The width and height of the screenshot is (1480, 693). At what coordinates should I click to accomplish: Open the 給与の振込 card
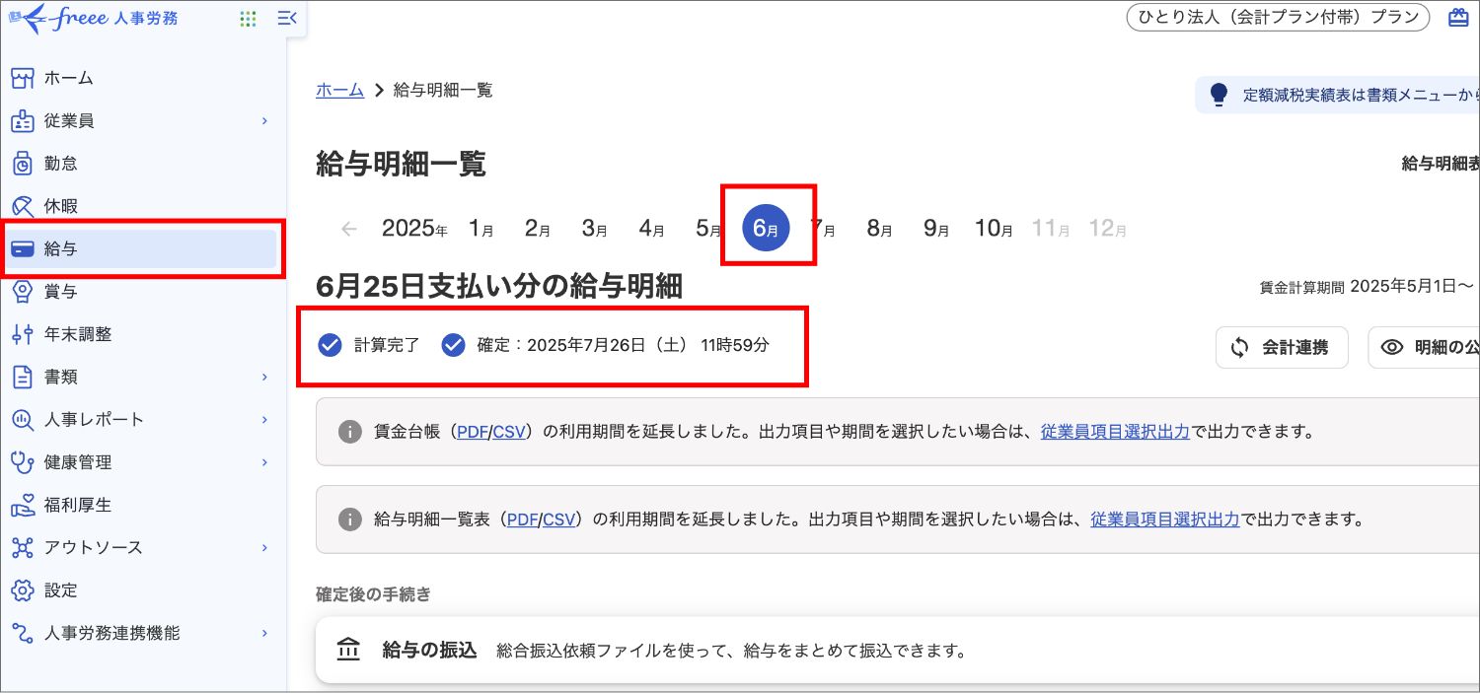pos(898,651)
